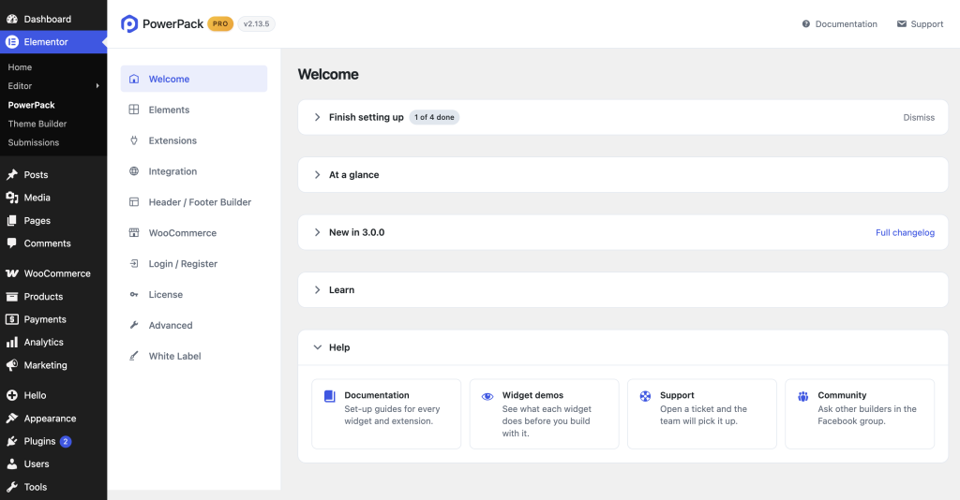Open the White Label tab
Screen dimensions: 960x500
click(193, 356)
